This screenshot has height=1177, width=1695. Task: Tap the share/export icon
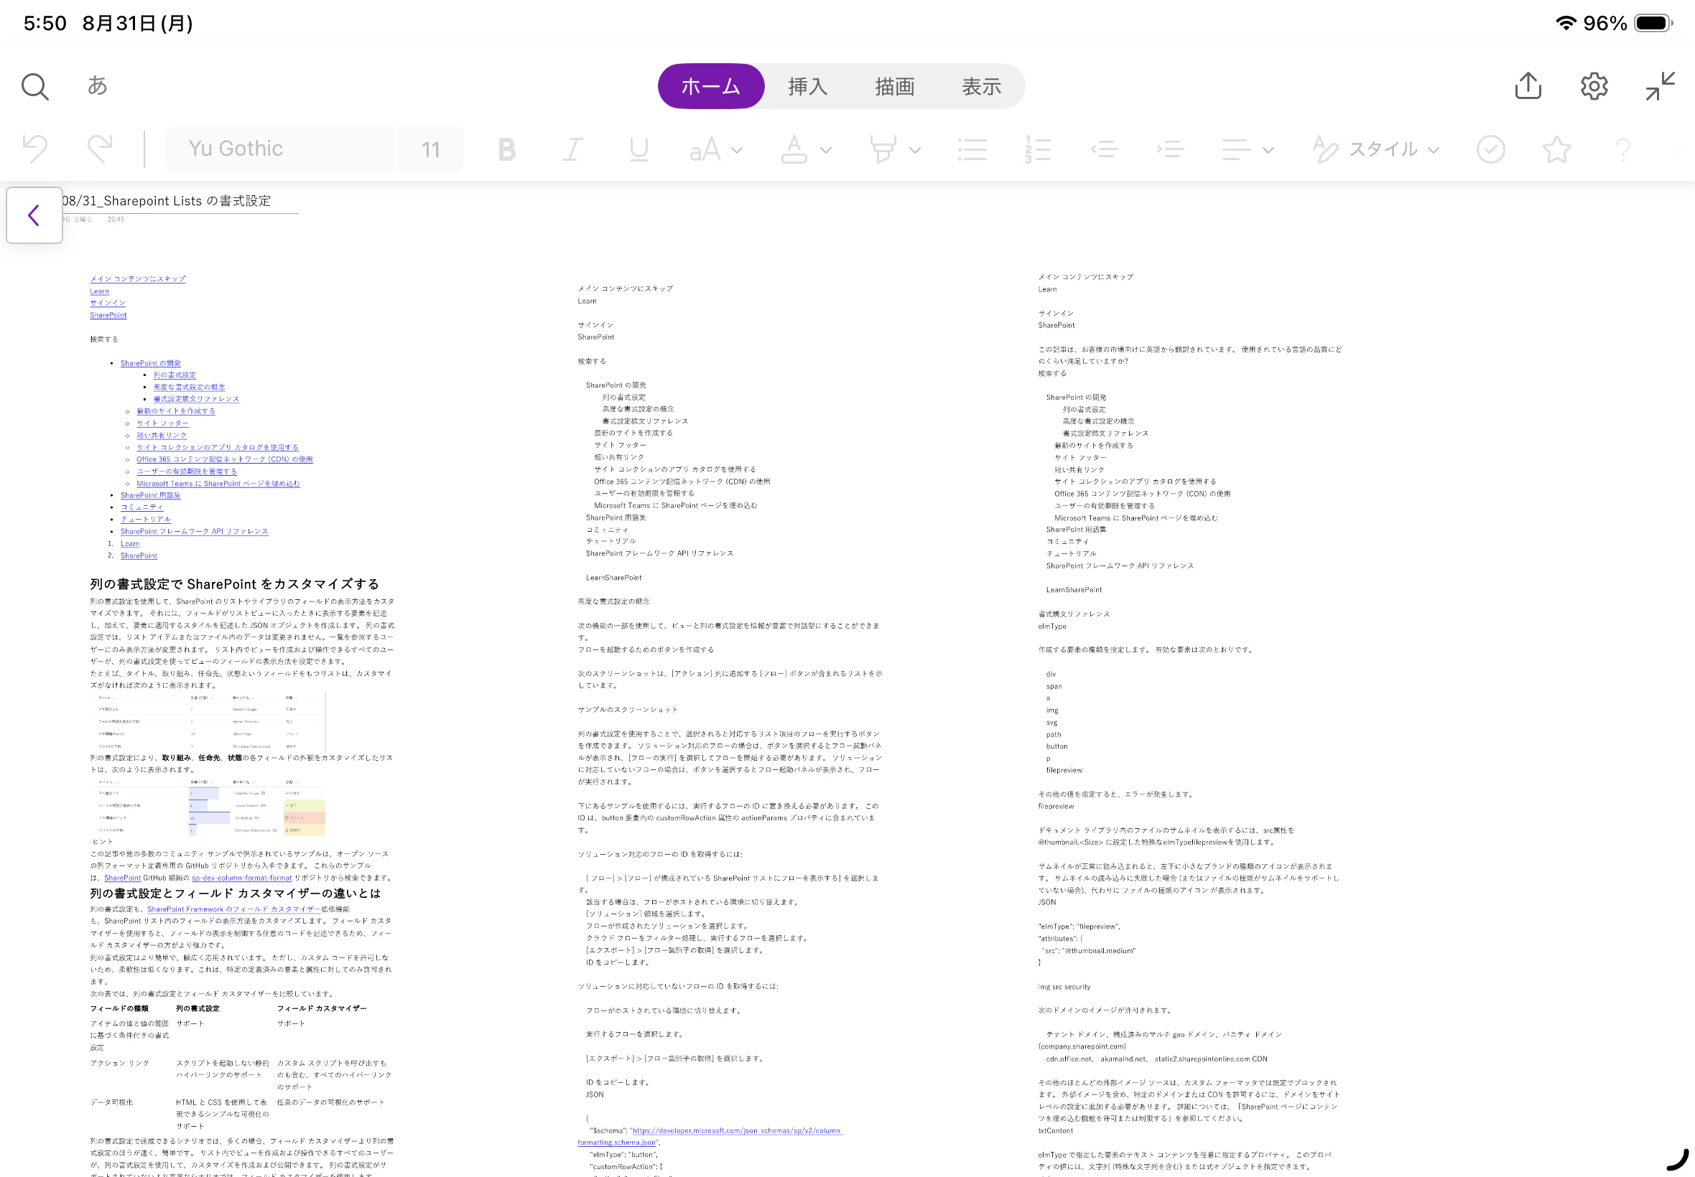click(x=1528, y=85)
